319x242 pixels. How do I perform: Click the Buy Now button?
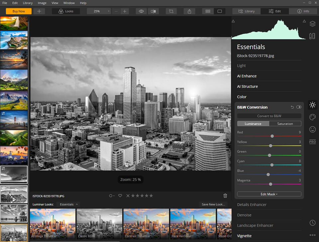click(19, 11)
